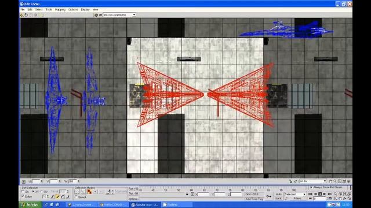Image resolution: width=371 pixels, height=208 pixels.
Task: Toggle Select Element checkbox under Selection Modes
Action: coord(76,197)
